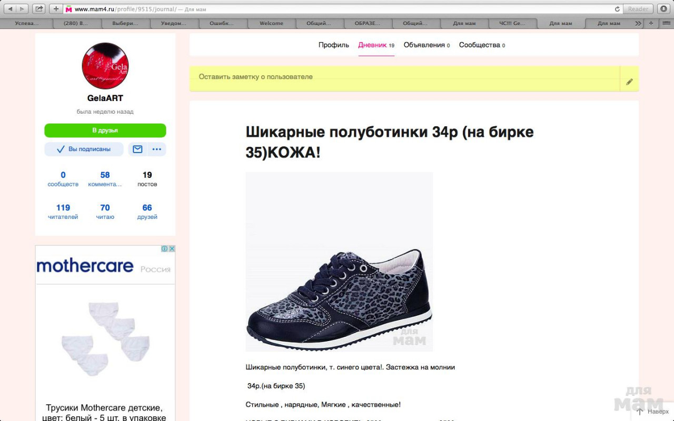The height and width of the screenshot is (421, 674).
Task: Switch to the 'Профиль' tab
Action: [x=333, y=45]
